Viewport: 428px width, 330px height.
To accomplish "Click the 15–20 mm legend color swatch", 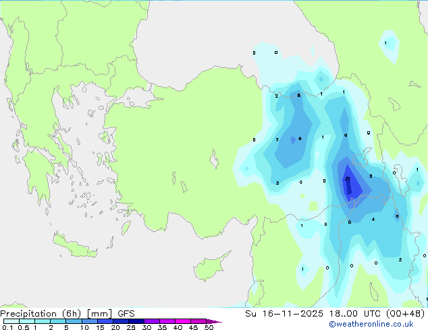I will point(105,321).
